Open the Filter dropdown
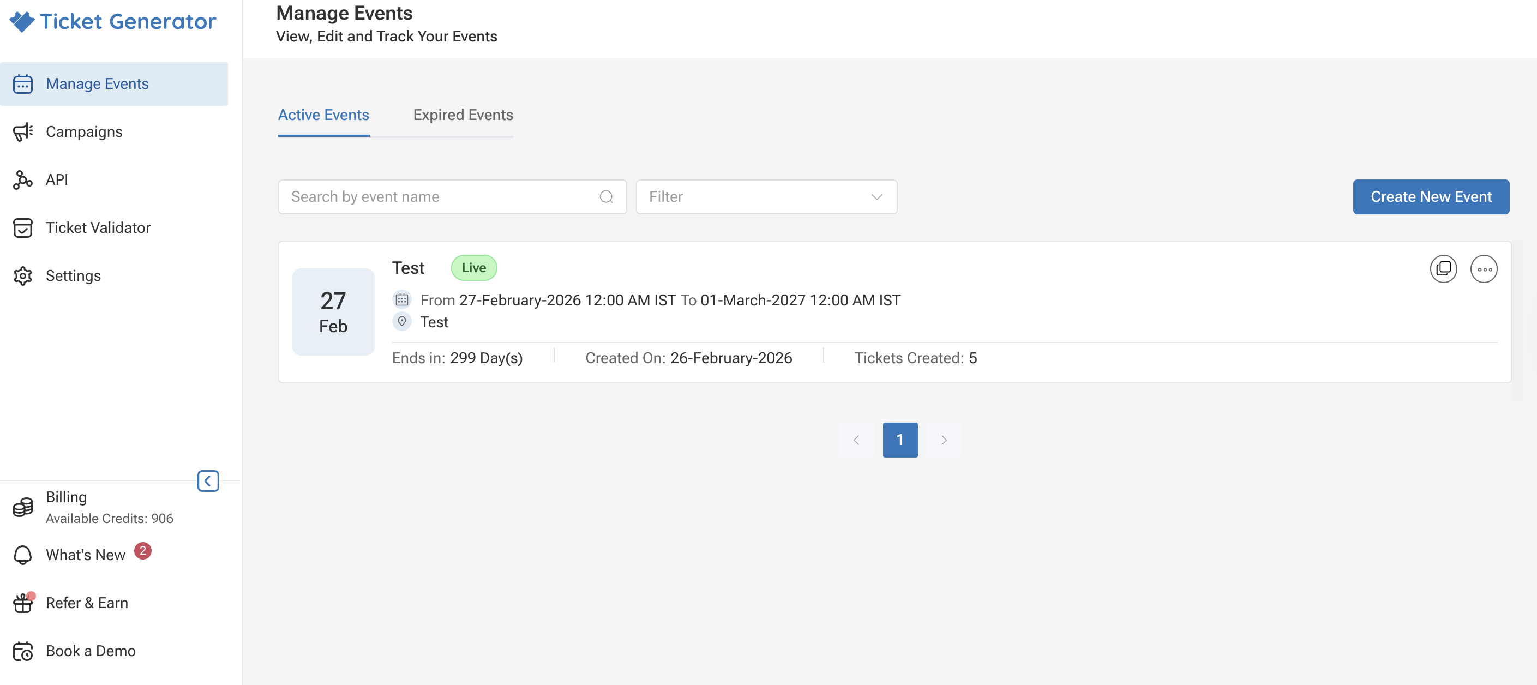The height and width of the screenshot is (685, 1537). pos(766,196)
